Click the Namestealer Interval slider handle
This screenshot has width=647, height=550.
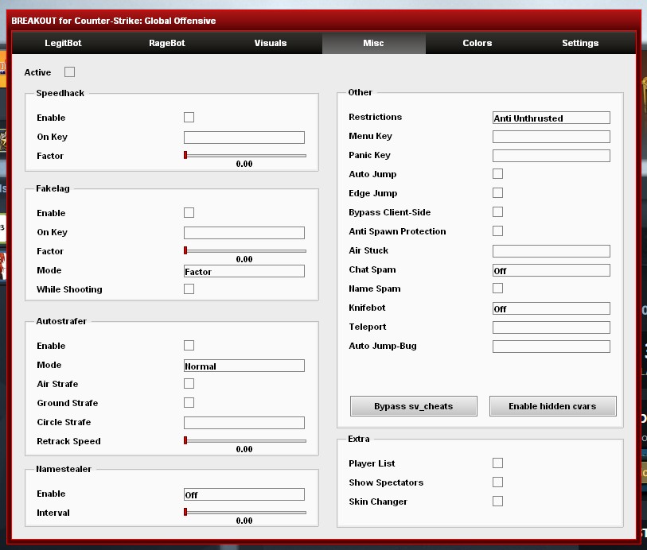click(x=185, y=512)
